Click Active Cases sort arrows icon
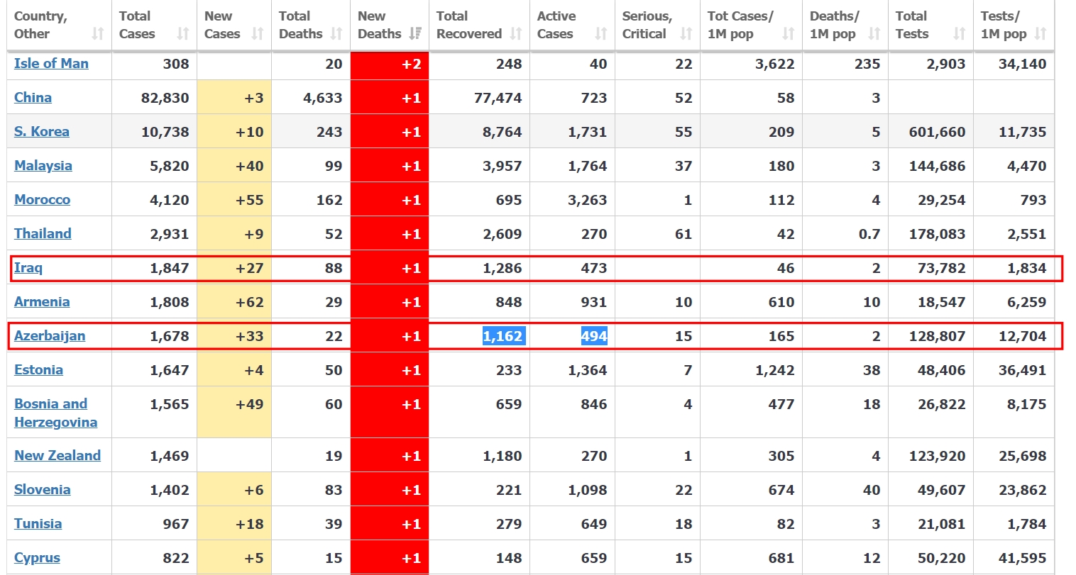 601,33
